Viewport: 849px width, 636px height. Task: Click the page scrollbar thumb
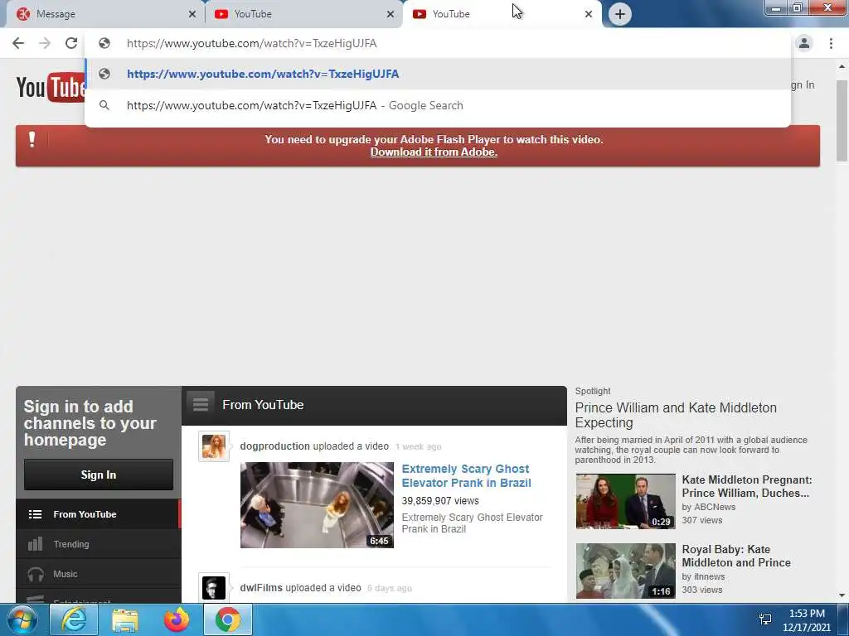click(842, 121)
